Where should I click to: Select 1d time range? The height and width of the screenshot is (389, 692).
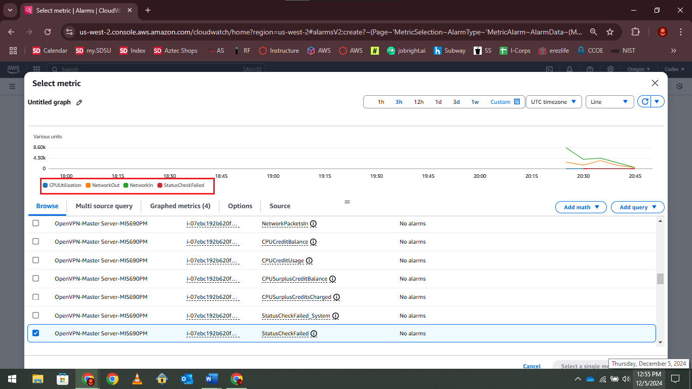coord(439,102)
